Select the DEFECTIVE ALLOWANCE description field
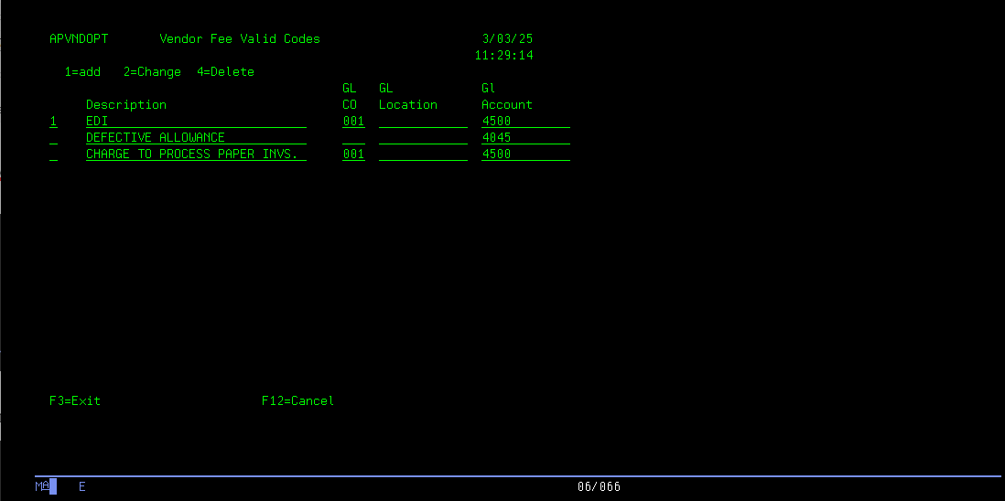1005x501 pixels. pyautogui.click(x=196, y=138)
